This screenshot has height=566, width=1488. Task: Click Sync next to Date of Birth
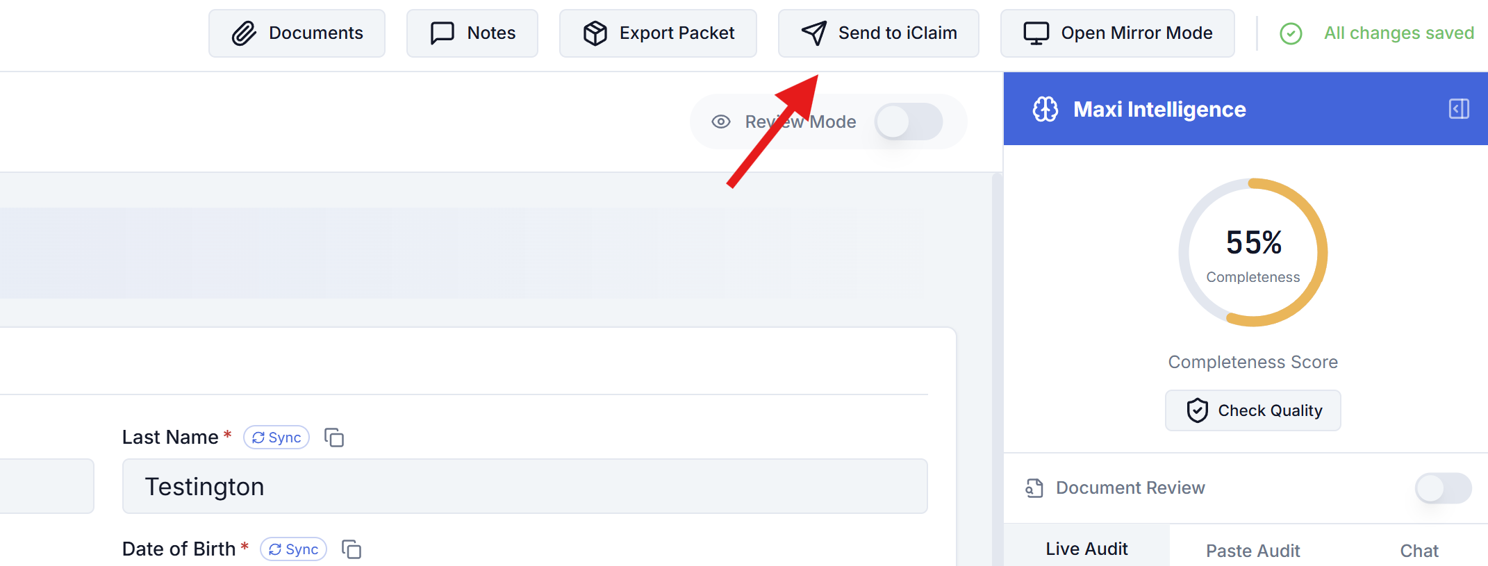tap(293, 549)
